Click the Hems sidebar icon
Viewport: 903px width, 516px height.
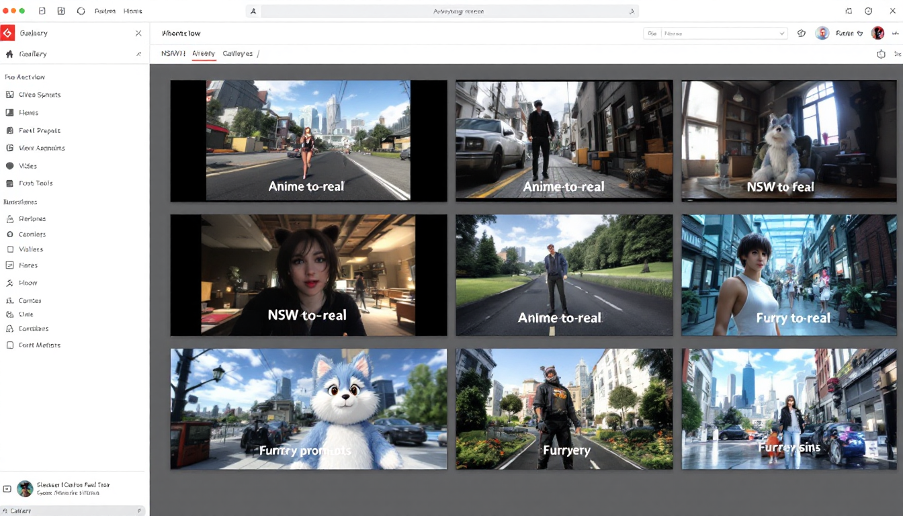(9, 113)
